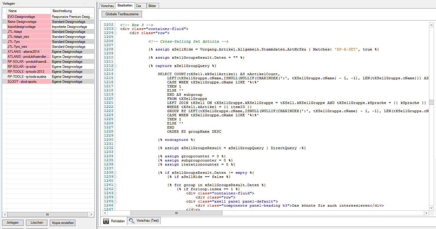Click down arrow of code editor vertical scrollbar
Viewport: 436px width, 229px height.
[431, 208]
